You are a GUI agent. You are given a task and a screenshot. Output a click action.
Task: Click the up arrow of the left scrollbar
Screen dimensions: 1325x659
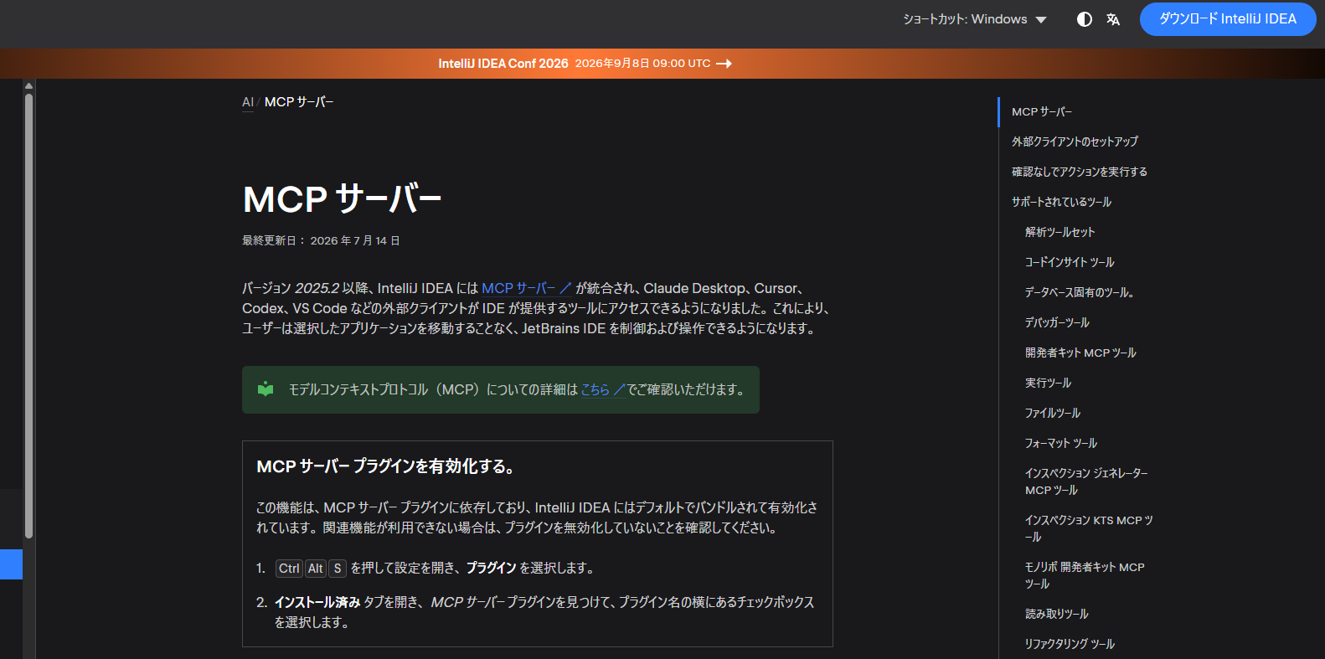click(28, 85)
